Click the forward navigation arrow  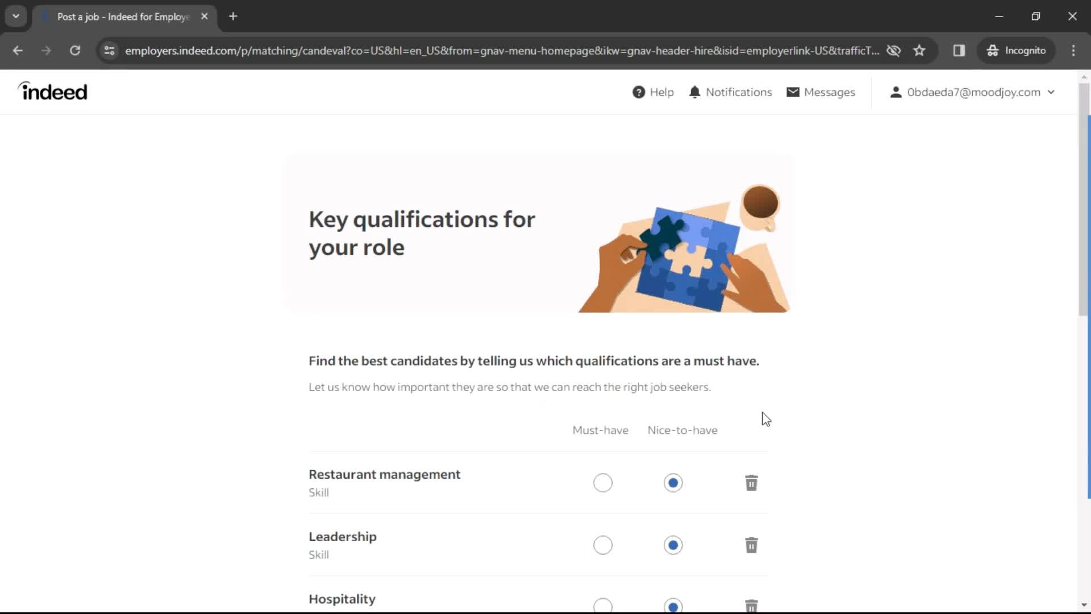(45, 50)
